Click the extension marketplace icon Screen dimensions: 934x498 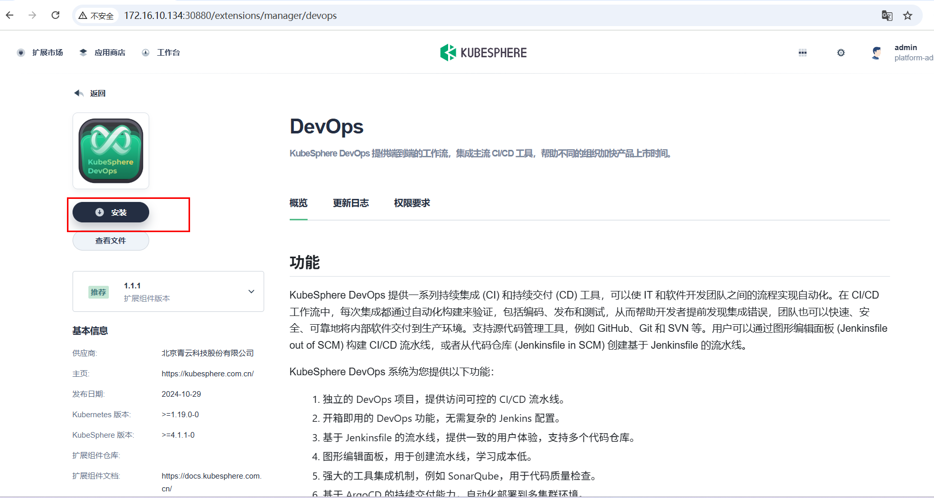pyautogui.click(x=21, y=53)
